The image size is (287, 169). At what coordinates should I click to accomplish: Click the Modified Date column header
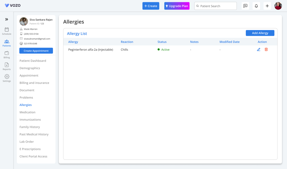(x=230, y=42)
